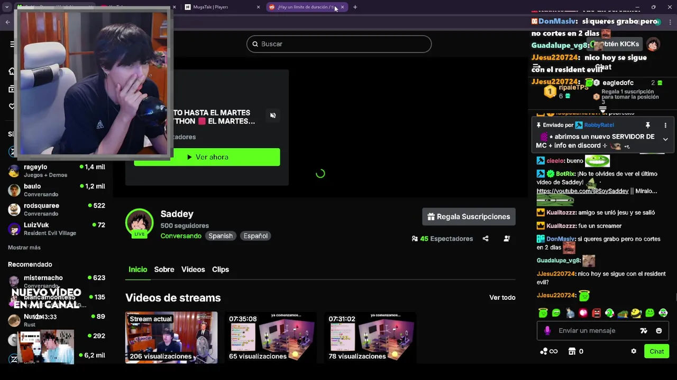This screenshot has height=380, width=677.
Task: Insert the angel halo green emote
Action: point(543,313)
